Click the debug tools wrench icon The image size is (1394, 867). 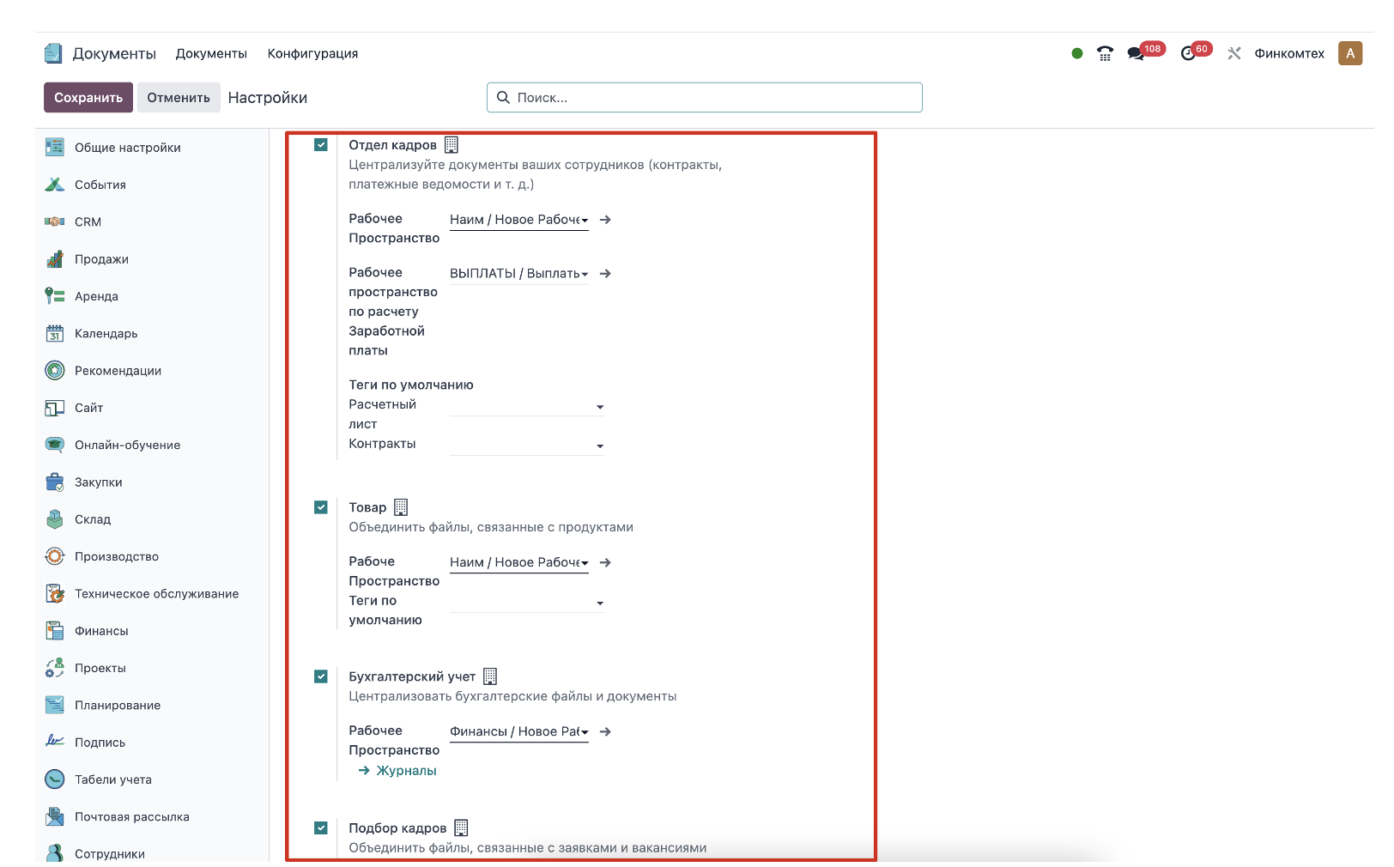pos(1234,53)
